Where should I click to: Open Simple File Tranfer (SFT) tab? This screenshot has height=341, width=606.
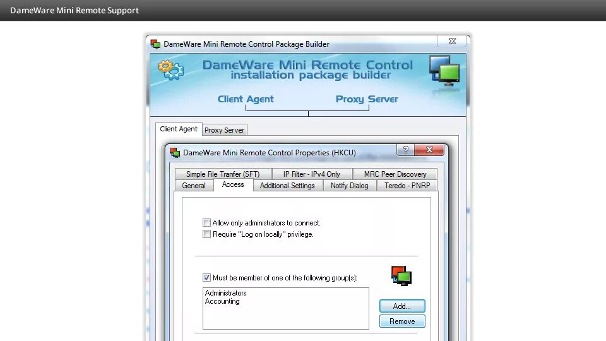click(223, 174)
